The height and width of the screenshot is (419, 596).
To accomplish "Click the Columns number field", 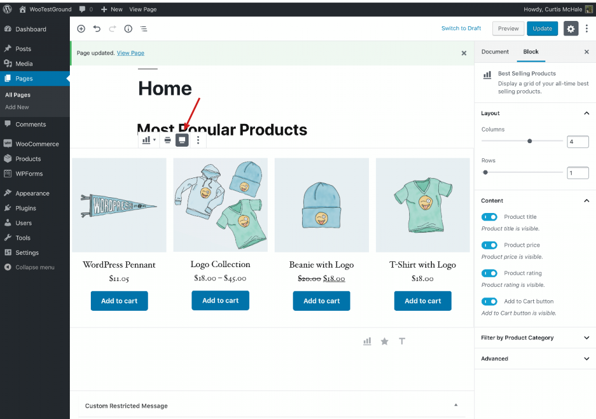I will (x=578, y=141).
